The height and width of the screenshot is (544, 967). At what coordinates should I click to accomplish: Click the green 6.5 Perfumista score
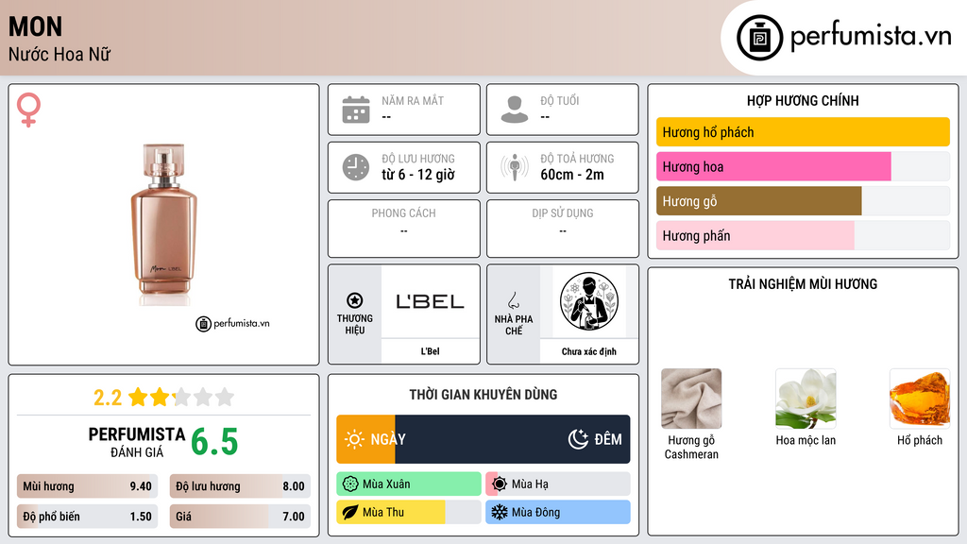tap(214, 442)
